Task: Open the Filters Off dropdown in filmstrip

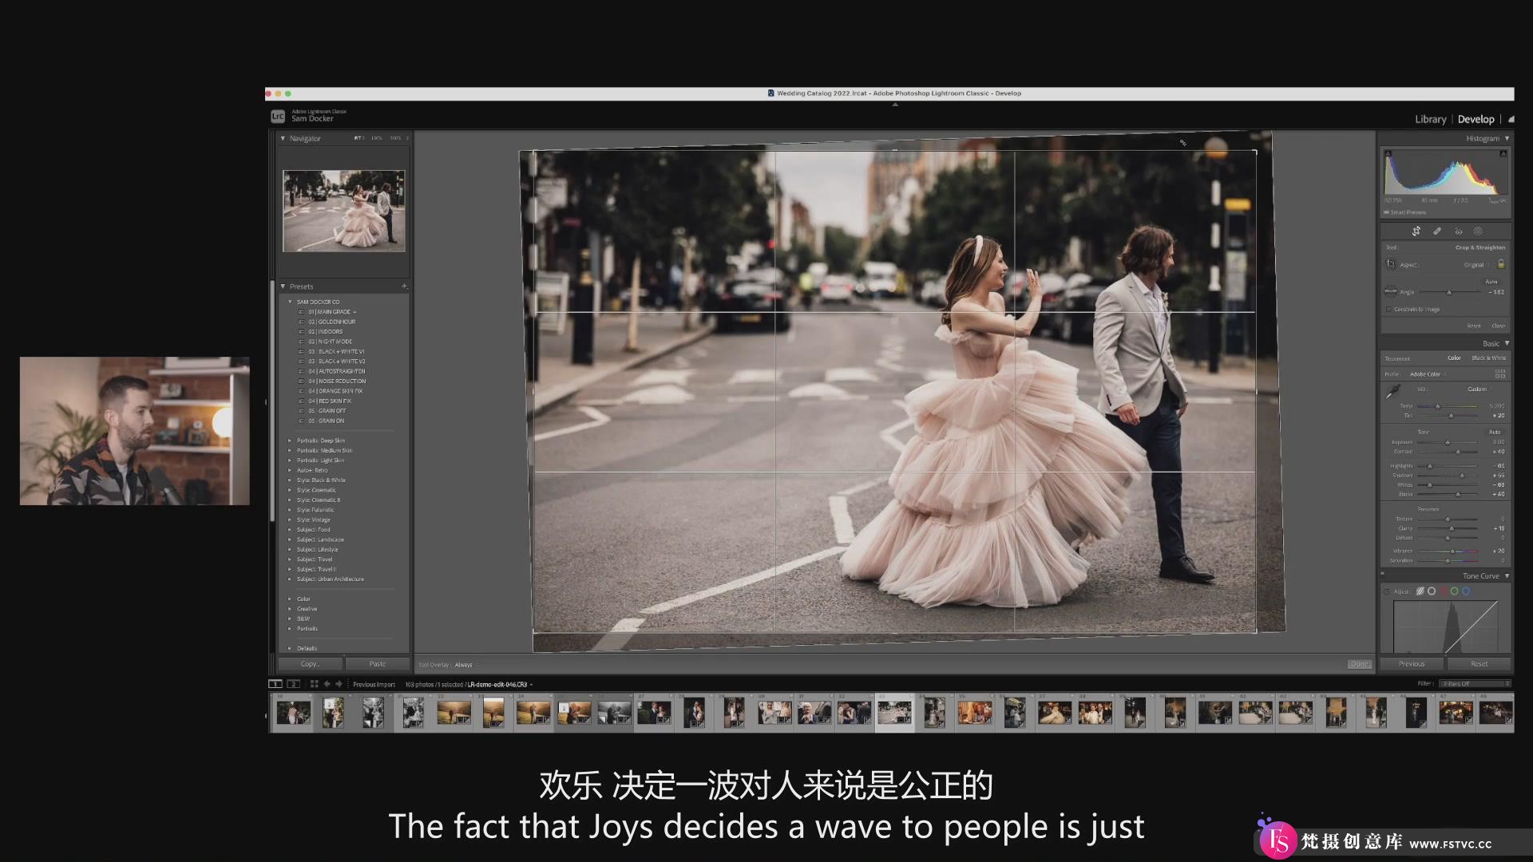Action: [x=1475, y=683]
